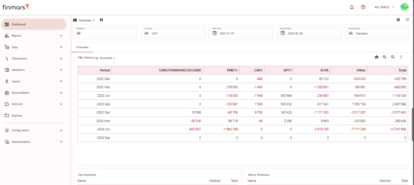Click the user avatar picture
414x185 pixels.
(405, 7)
